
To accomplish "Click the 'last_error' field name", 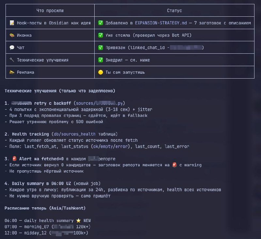I will point(177,146).
